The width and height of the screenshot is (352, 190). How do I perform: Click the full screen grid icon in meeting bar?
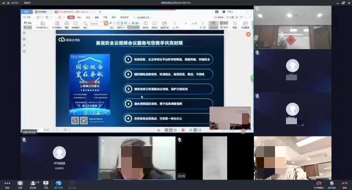coord(20,183)
